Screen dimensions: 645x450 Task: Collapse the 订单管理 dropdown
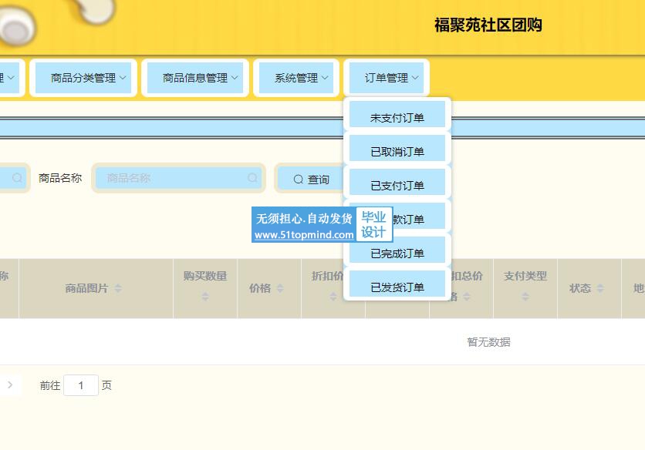[387, 78]
